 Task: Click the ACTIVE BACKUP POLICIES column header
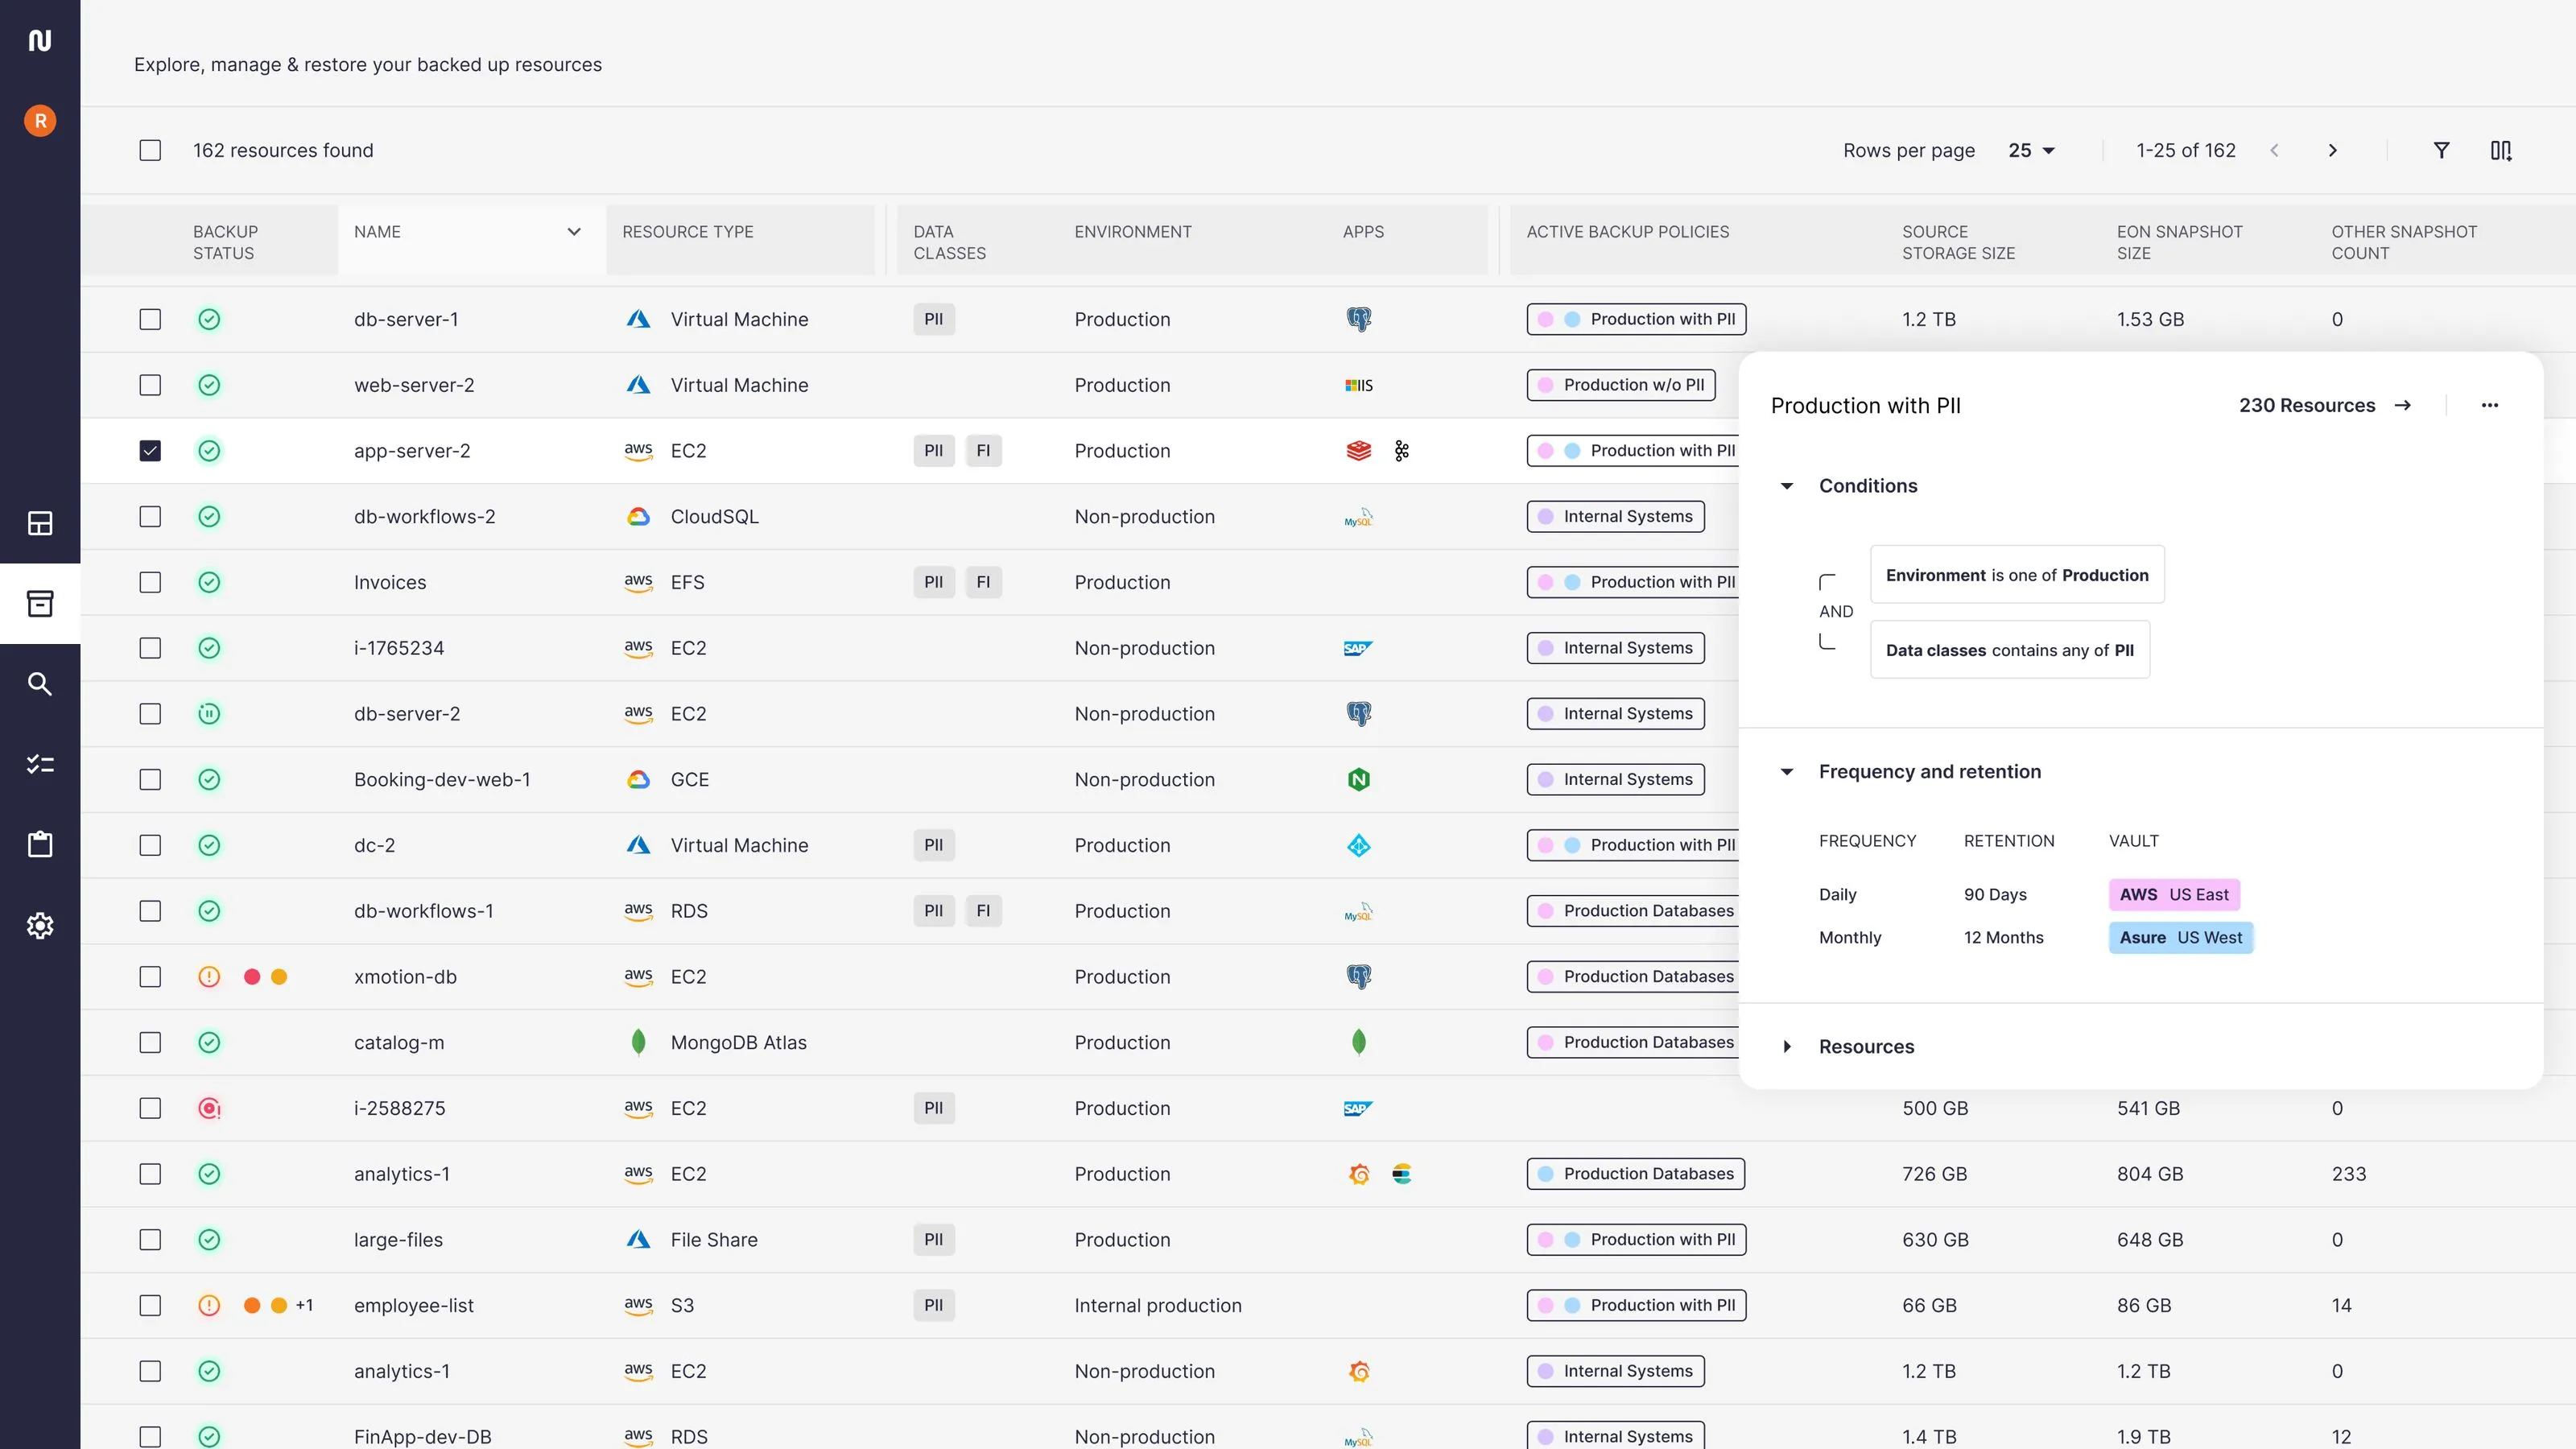point(1627,232)
